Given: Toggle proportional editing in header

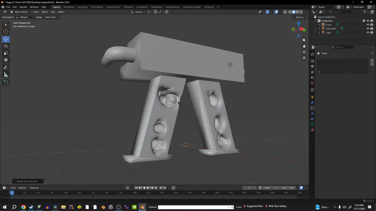Looking at the screenshot, I should (x=166, y=12).
